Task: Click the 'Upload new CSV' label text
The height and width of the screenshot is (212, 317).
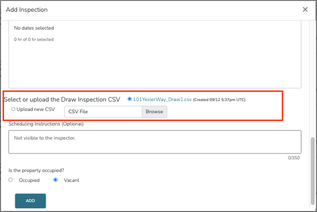Action: (36, 109)
